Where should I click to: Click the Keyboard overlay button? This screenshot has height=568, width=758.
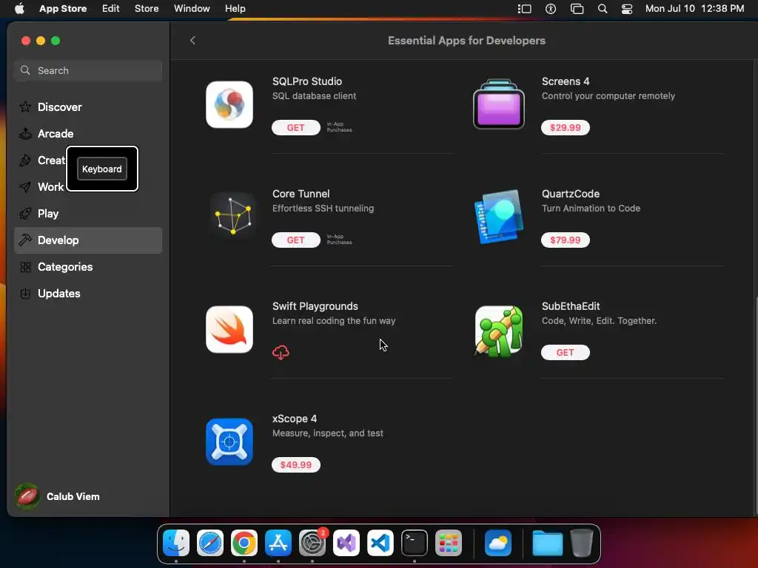click(x=102, y=169)
